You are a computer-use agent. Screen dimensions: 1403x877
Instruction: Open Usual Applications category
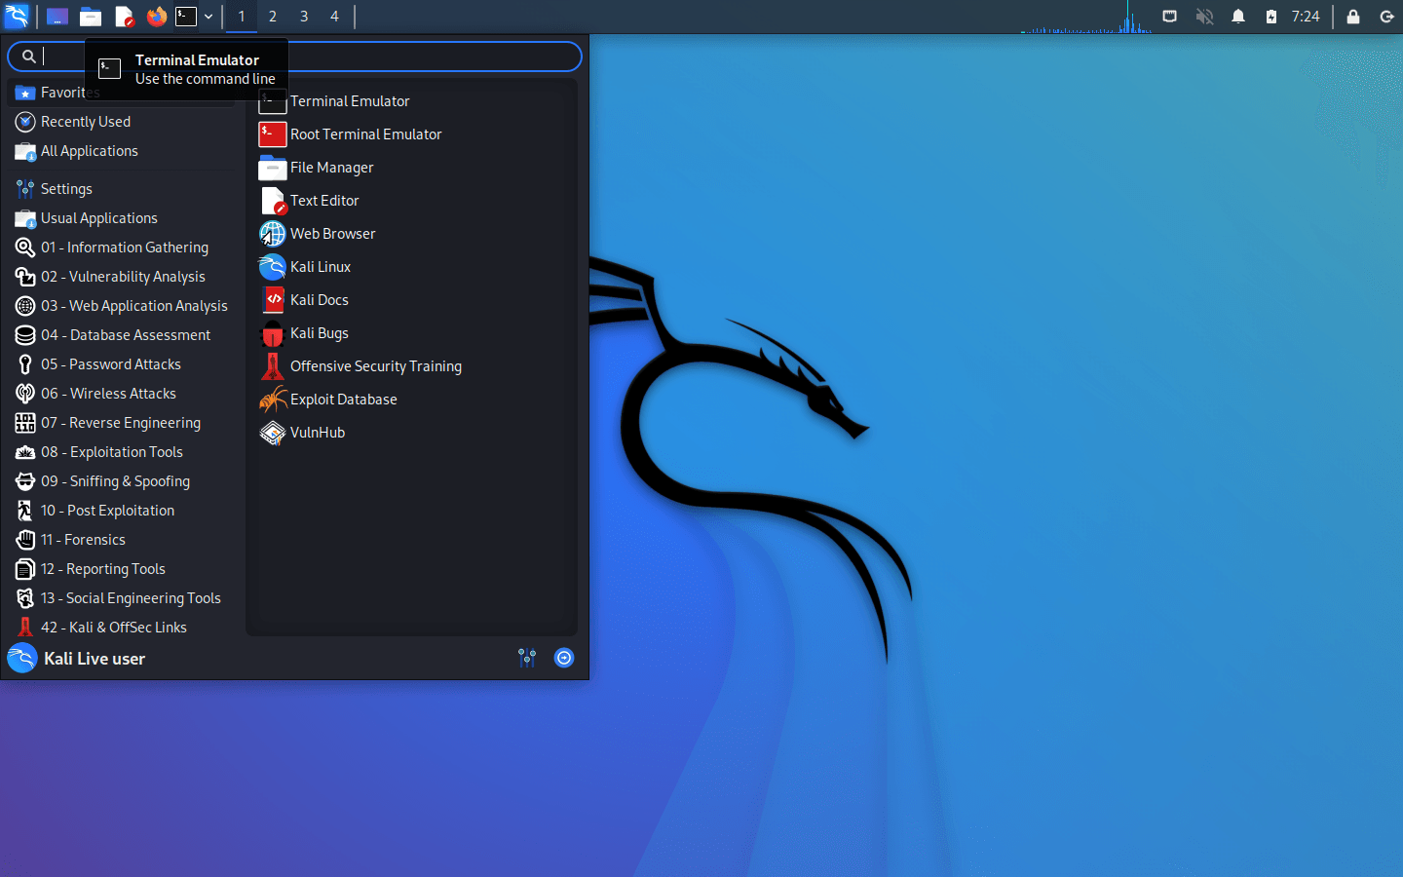[x=123, y=218]
